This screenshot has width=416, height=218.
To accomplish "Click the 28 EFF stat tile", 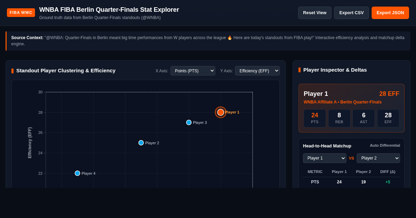I will (x=388, y=118).
